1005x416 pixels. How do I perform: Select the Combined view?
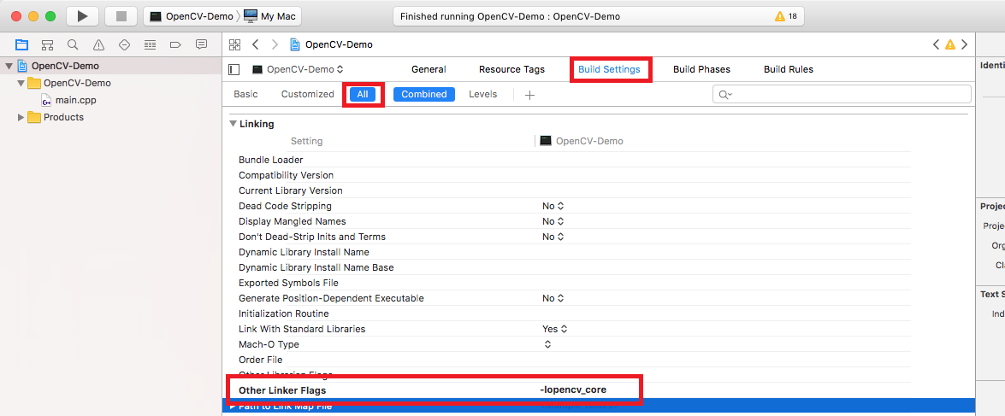pos(423,94)
